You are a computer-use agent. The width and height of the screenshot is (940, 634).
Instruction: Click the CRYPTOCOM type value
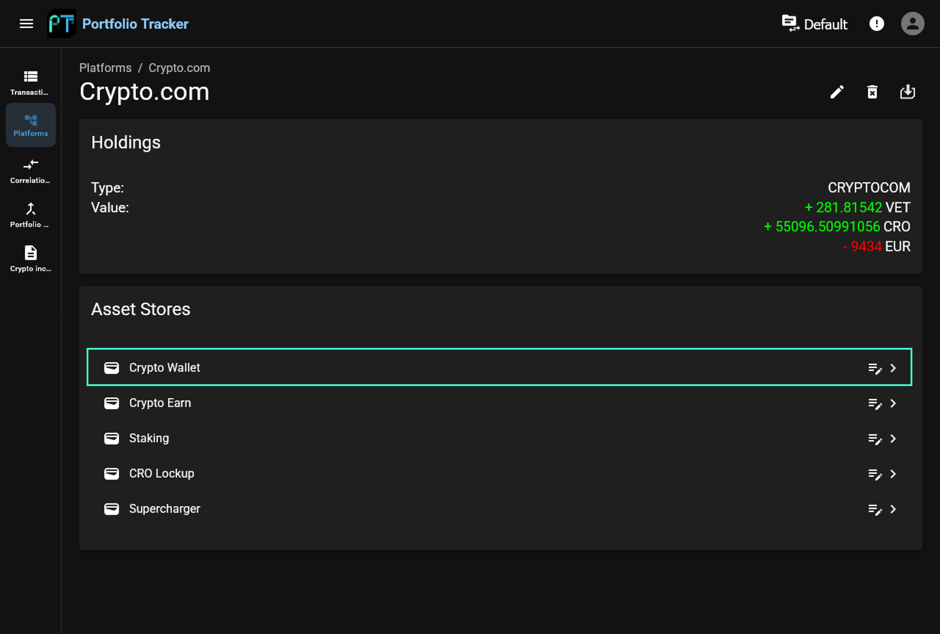tap(869, 188)
